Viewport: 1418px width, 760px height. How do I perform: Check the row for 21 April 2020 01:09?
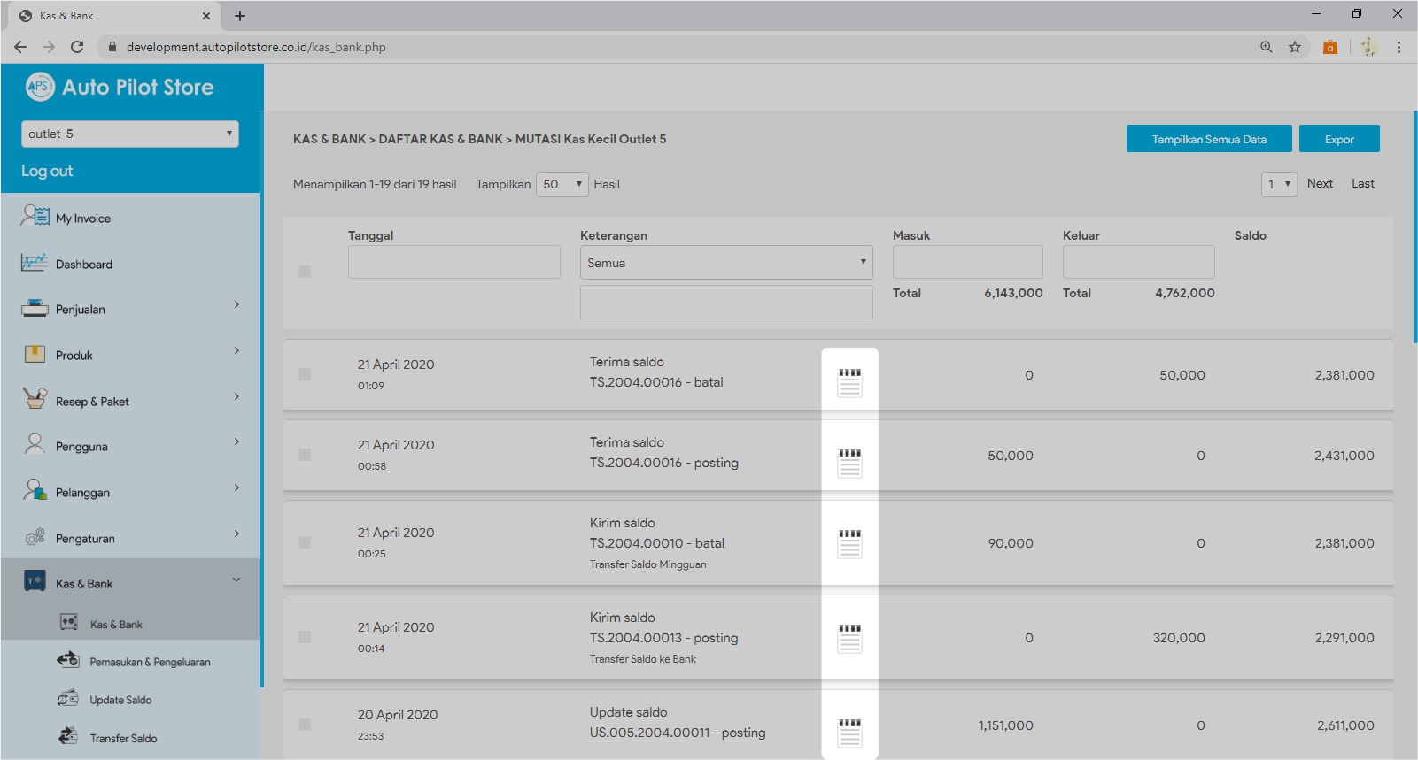(x=305, y=374)
